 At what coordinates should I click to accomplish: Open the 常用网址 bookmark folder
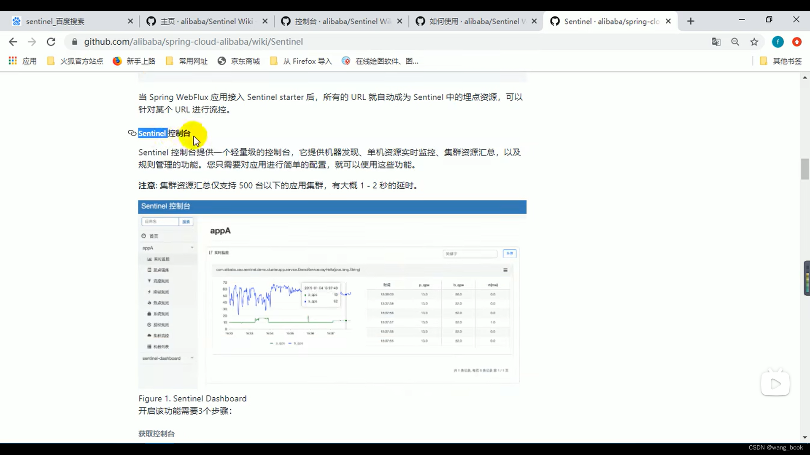point(187,61)
